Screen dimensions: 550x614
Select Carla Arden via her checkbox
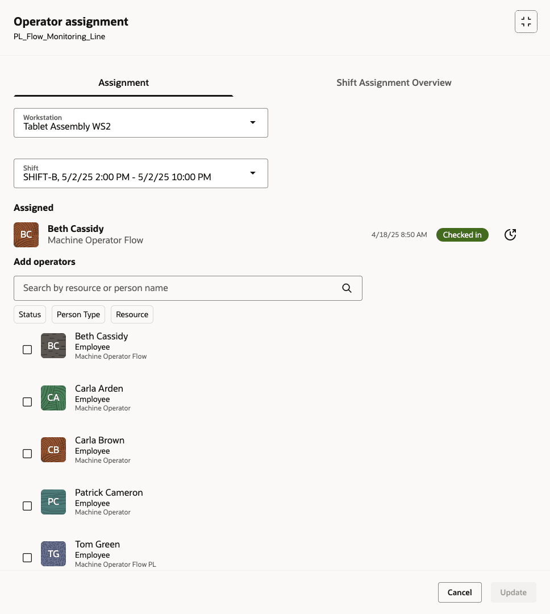[27, 402]
